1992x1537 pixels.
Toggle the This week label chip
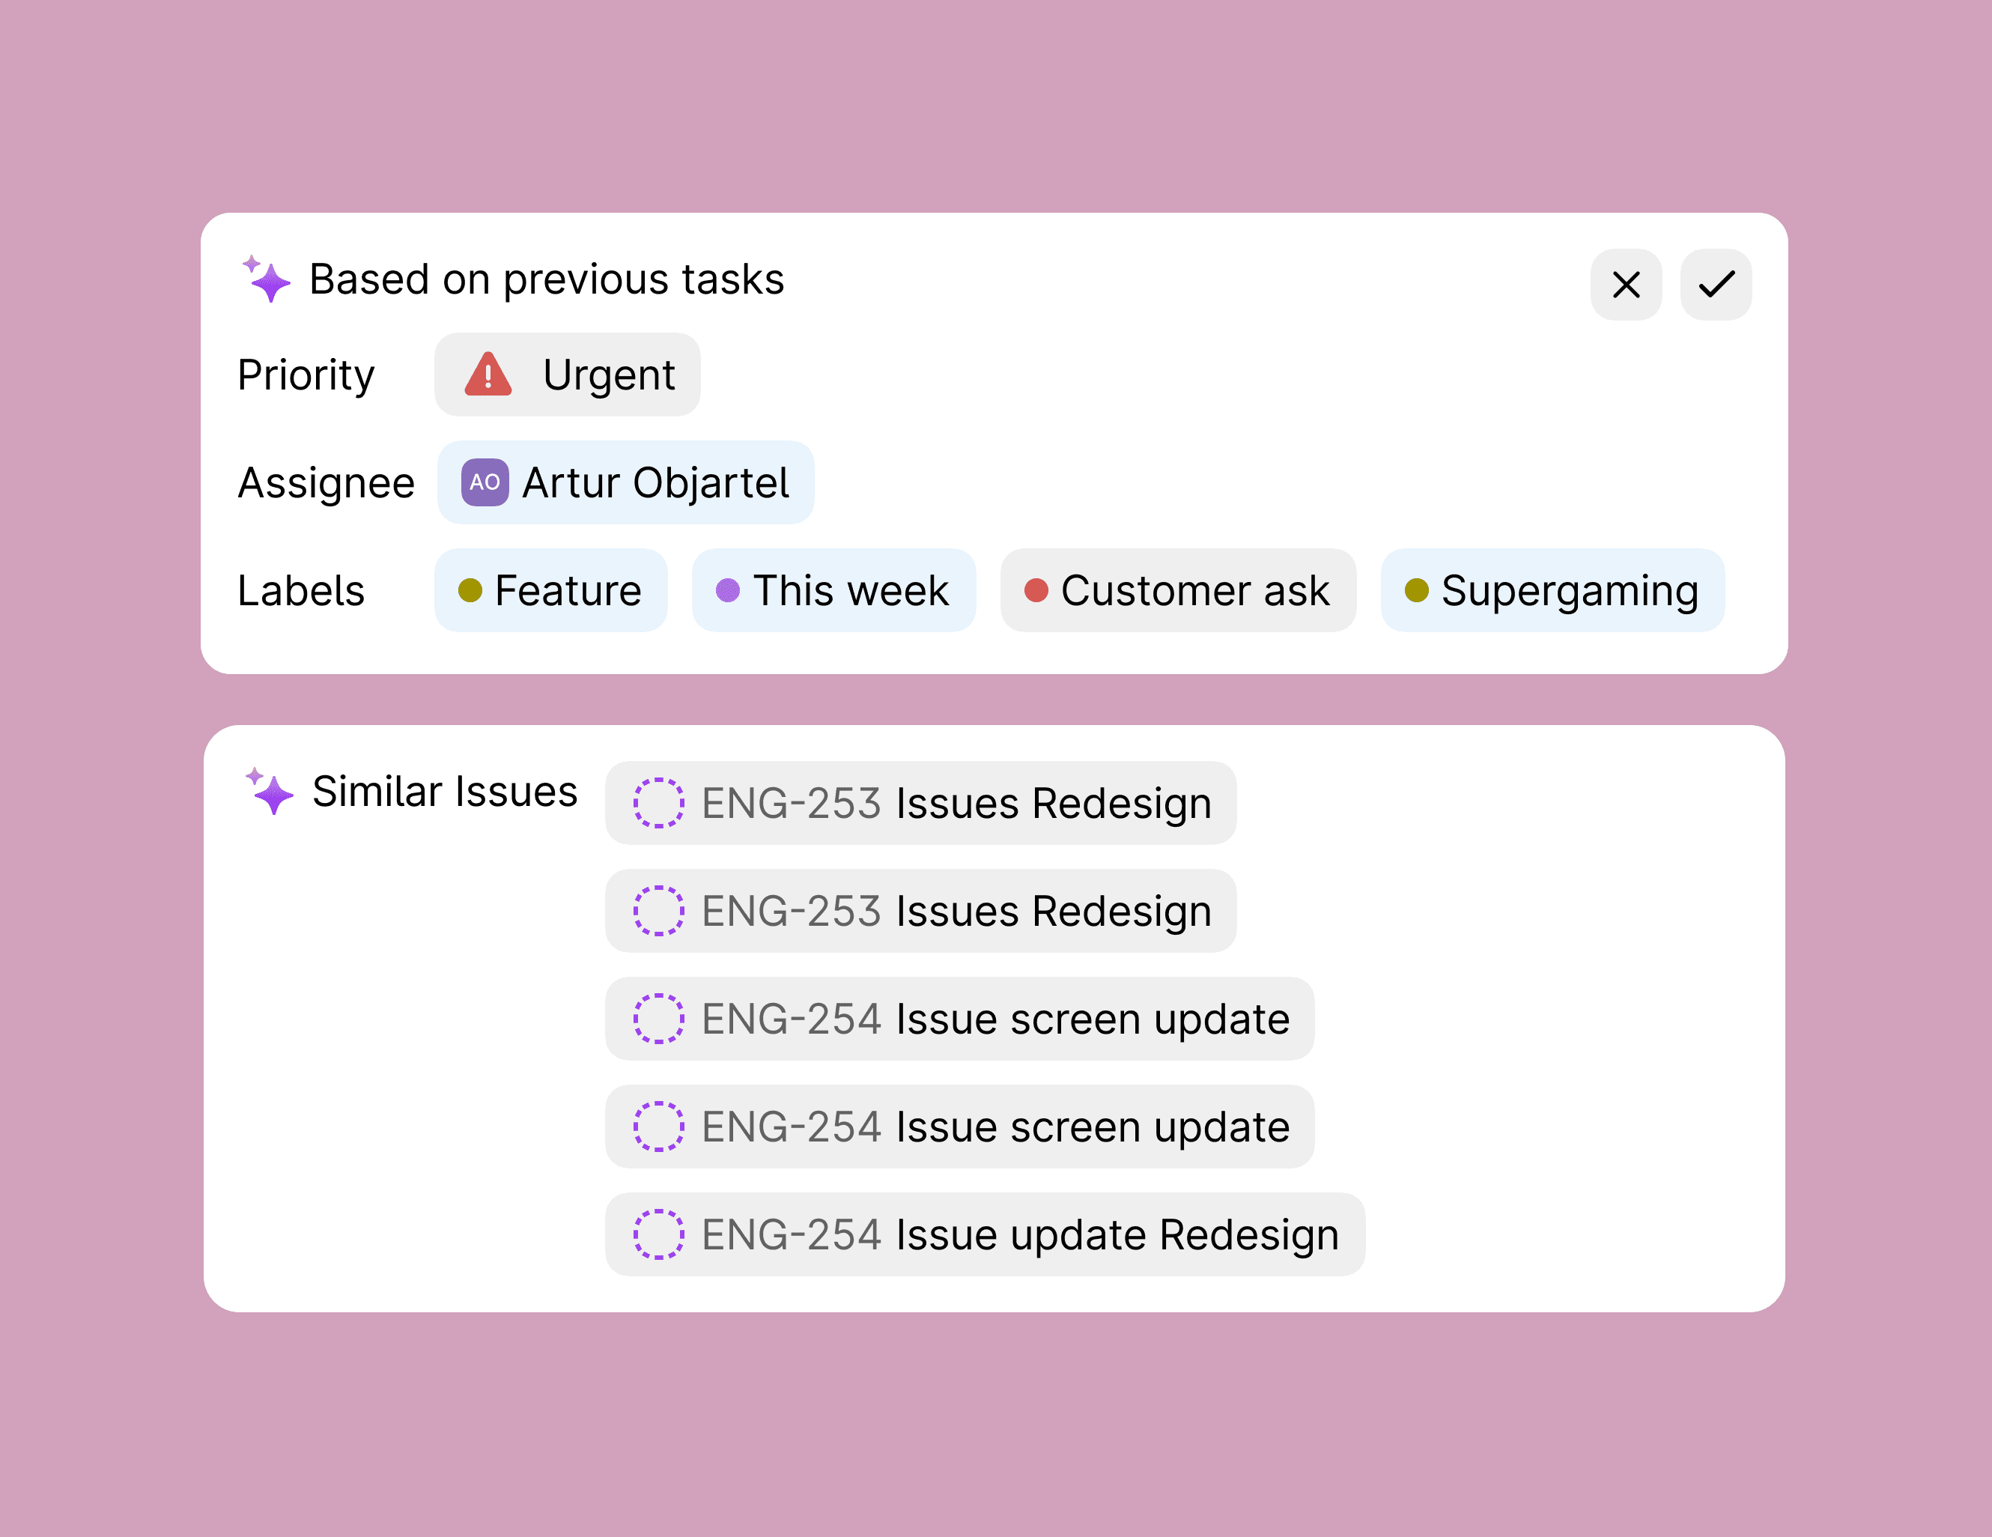(833, 590)
